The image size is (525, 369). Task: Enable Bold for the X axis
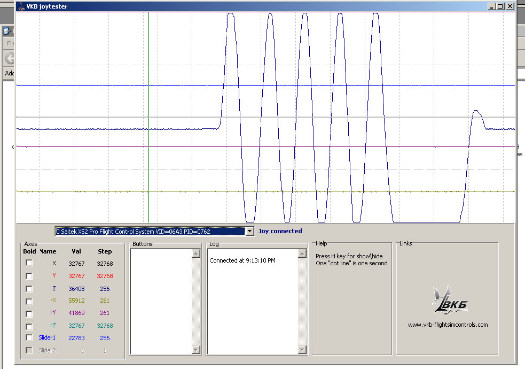pyautogui.click(x=29, y=263)
